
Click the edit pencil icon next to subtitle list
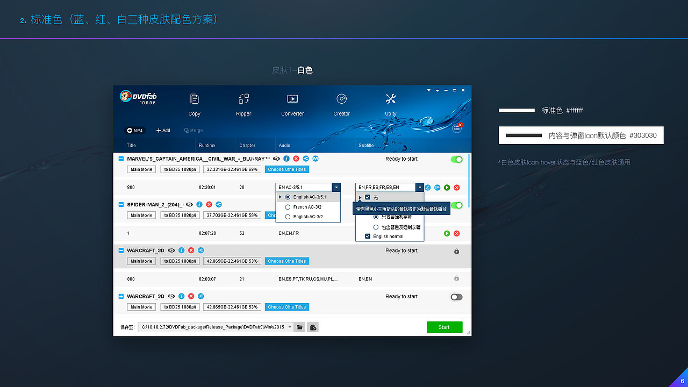click(x=427, y=187)
